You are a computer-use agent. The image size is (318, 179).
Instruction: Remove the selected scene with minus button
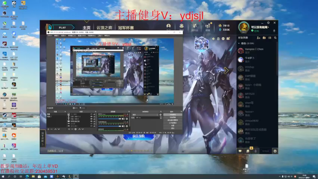(52, 129)
